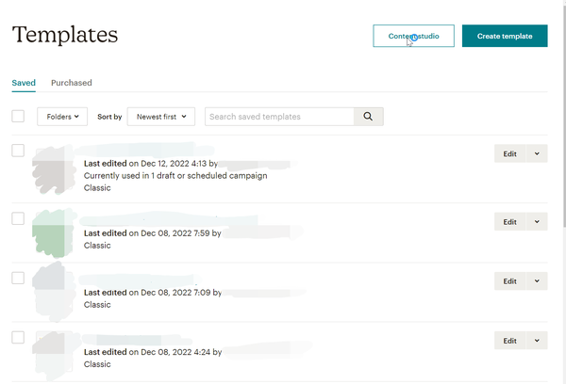
Task: Switch to the Saved tab
Action: coord(24,83)
